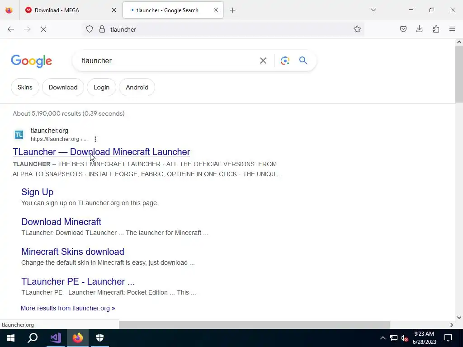The width and height of the screenshot is (463, 347).
Task: Open the taskbar clock and date
Action: 424,338
